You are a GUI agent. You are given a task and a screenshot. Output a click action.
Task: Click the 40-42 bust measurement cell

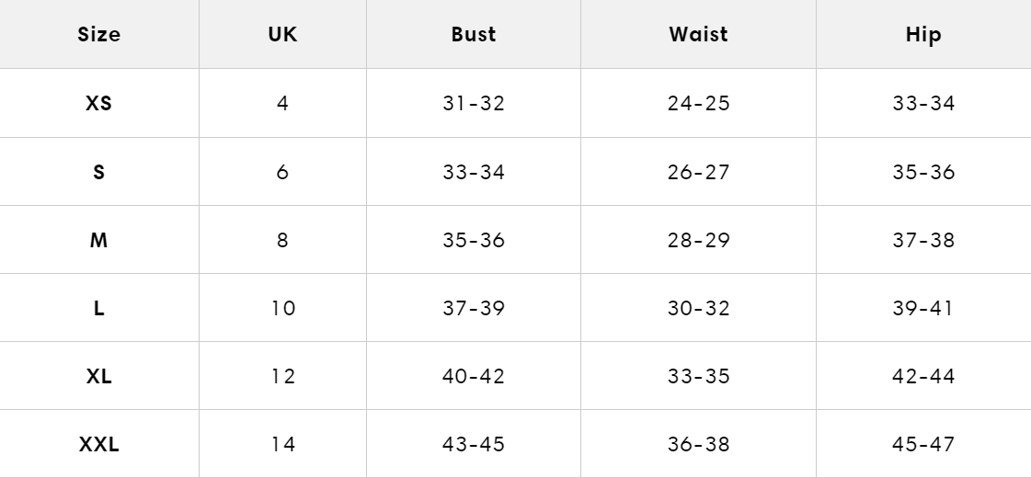474,376
